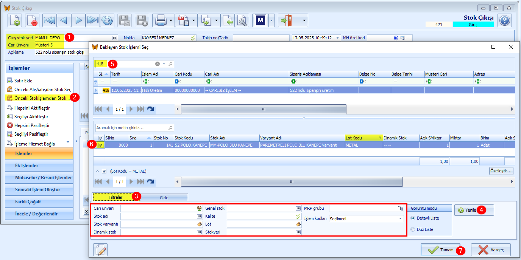Image resolution: width=521 pixels, height=260 pixels.
Task: Open Cari ünvanı lookup people icon
Action: tap(199, 208)
